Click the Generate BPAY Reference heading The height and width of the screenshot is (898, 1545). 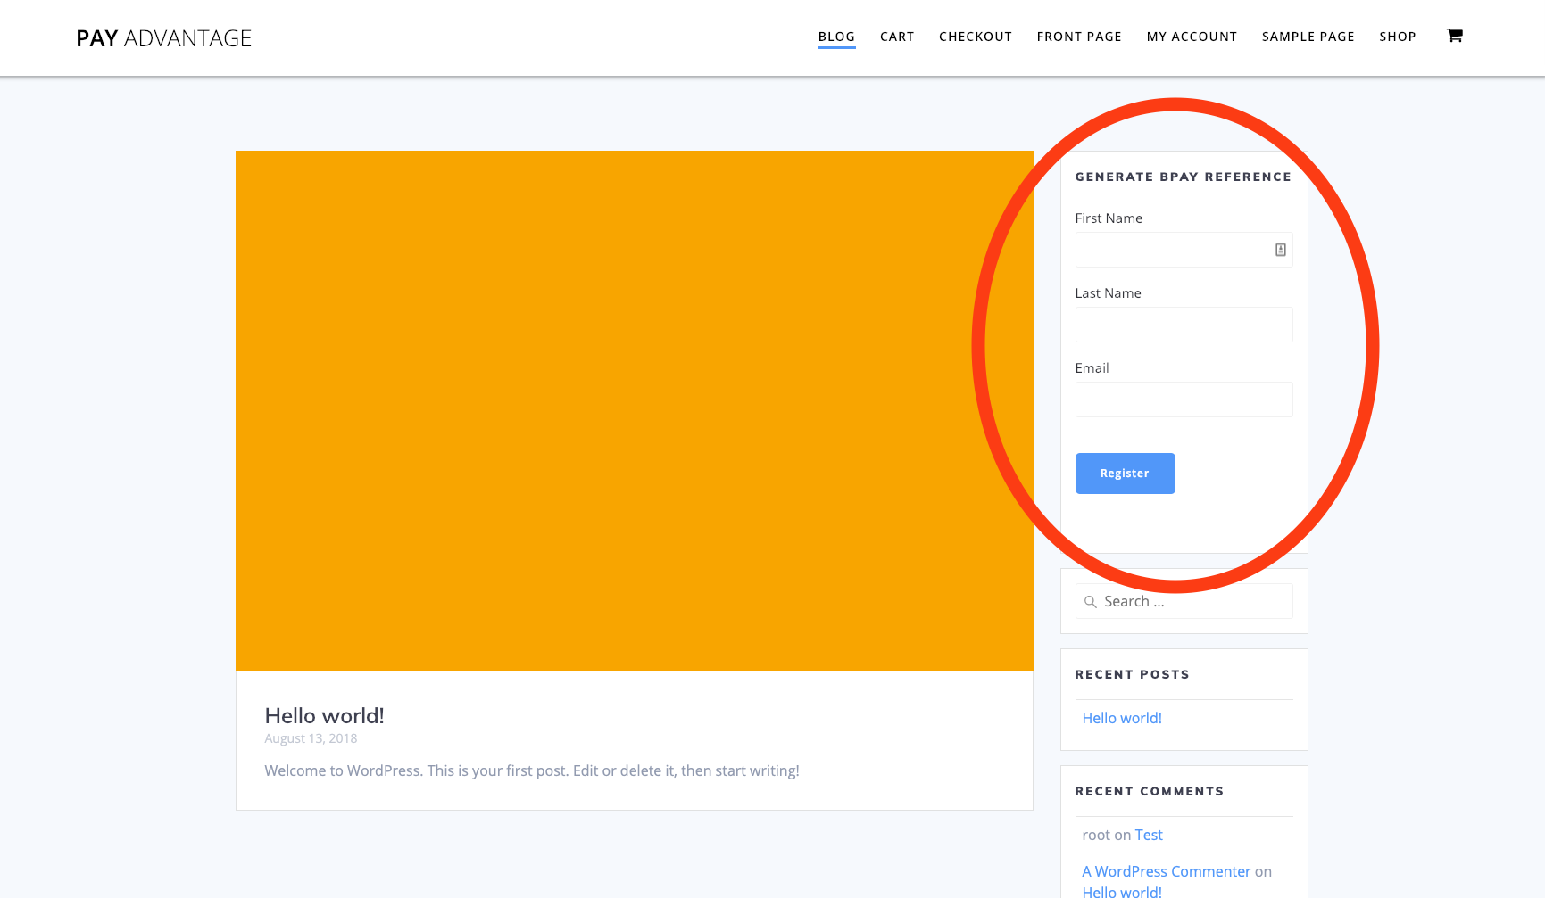(x=1183, y=177)
